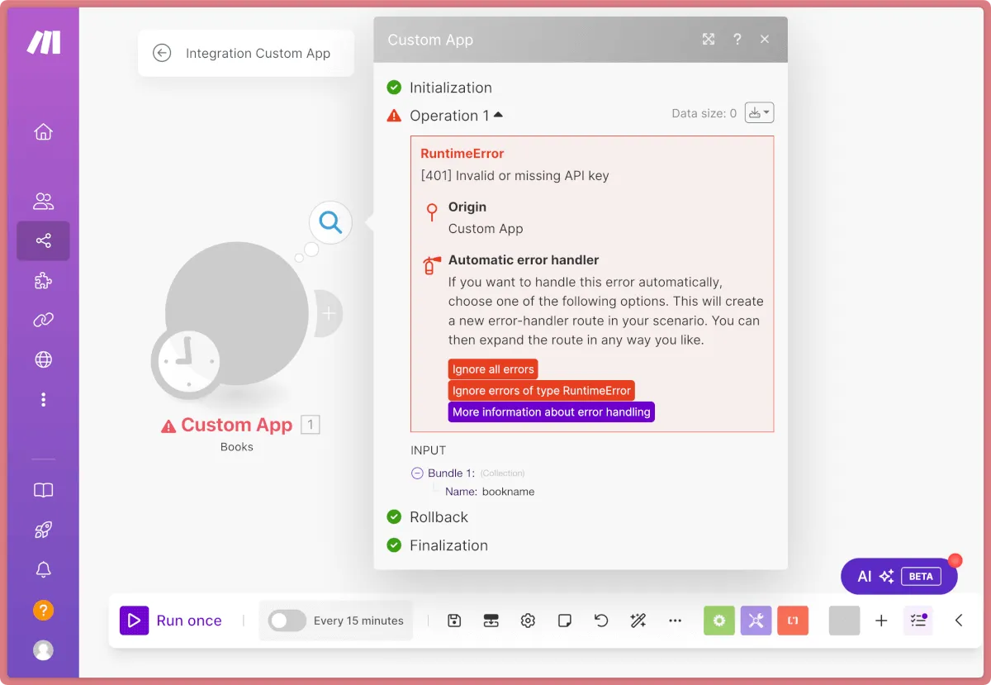Click the Save scenario disk icon
Screen dimensions: 991x685
[454, 621]
